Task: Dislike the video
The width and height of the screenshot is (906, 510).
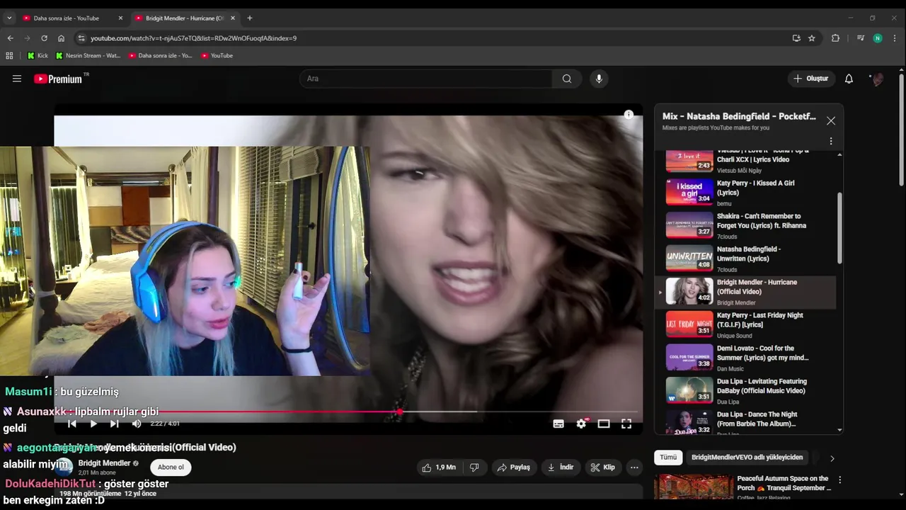Action: click(x=474, y=467)
